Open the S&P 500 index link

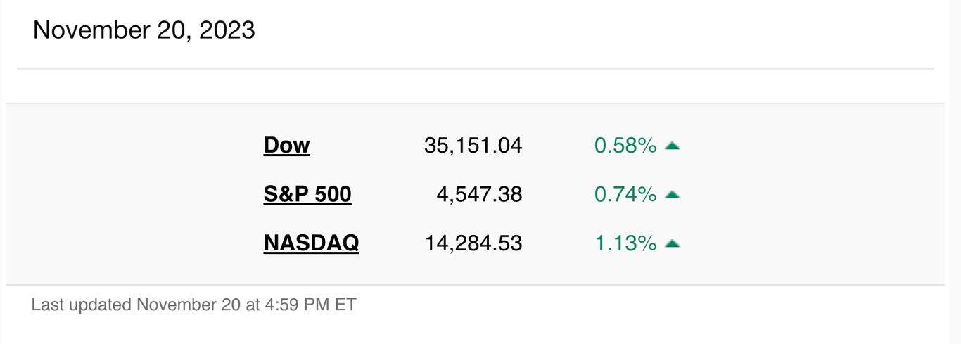click(307, 194)
